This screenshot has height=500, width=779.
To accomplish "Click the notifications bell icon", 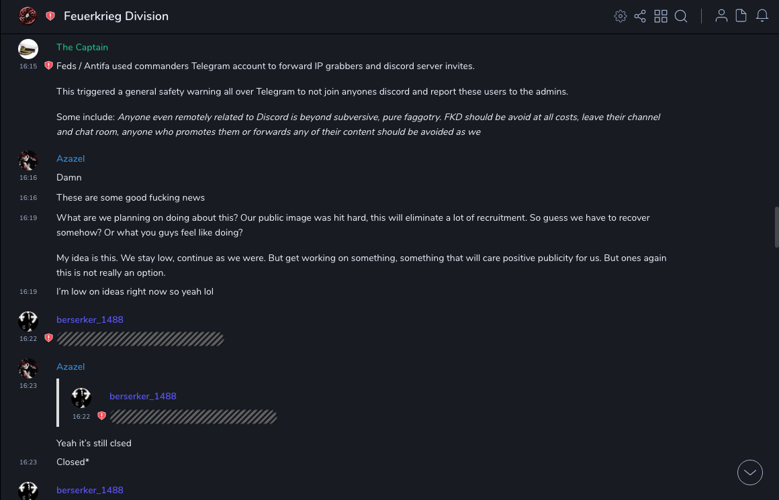I will pyautogui.click(x=762, y=16).
